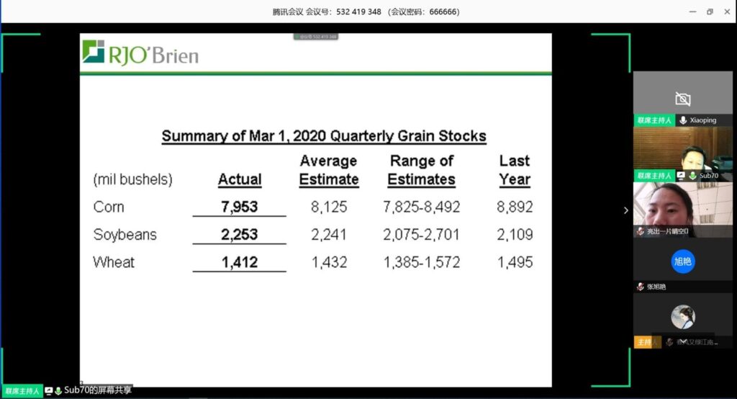
Task: Click the muted mic icon next to 亮出一片晴空
Action: click(640, 231)
